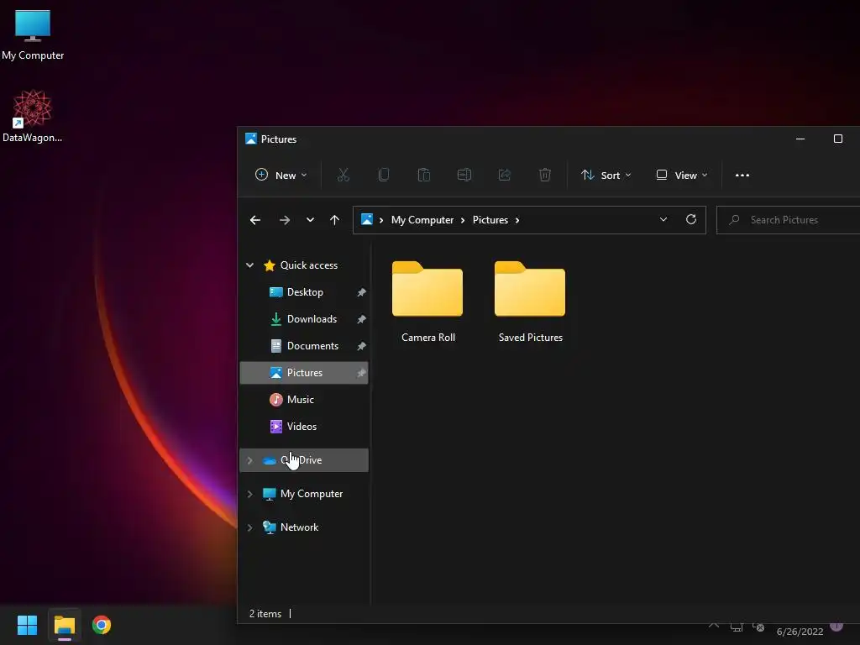Click File Explorer on the taskbar
The width and height of the screenshot is (860, 645).
point(64,625)
